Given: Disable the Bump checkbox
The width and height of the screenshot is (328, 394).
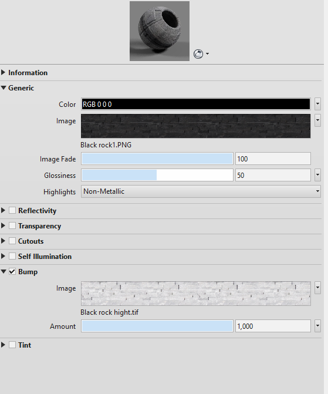Looking at the screenshot, I should 12,272.
